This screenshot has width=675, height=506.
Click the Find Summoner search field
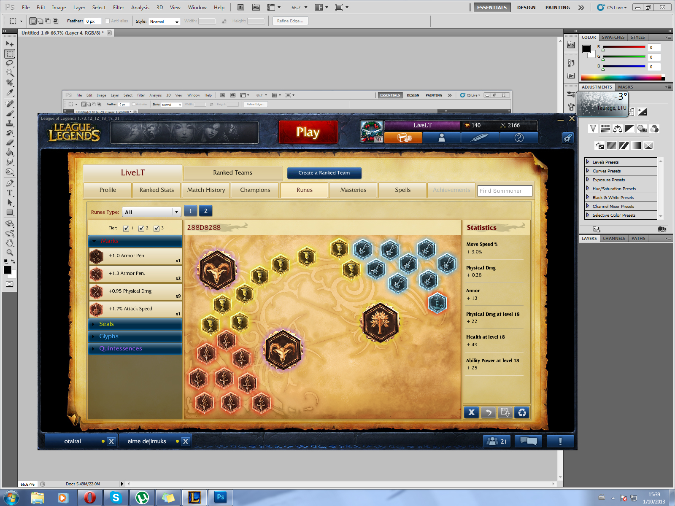point(505,191)
